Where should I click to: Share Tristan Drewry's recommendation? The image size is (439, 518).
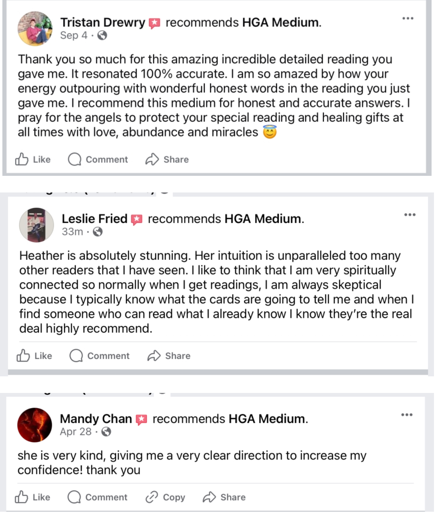click(167, 159)
